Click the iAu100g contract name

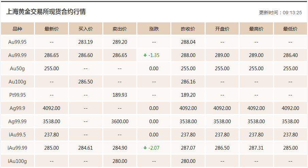(17, 161)
